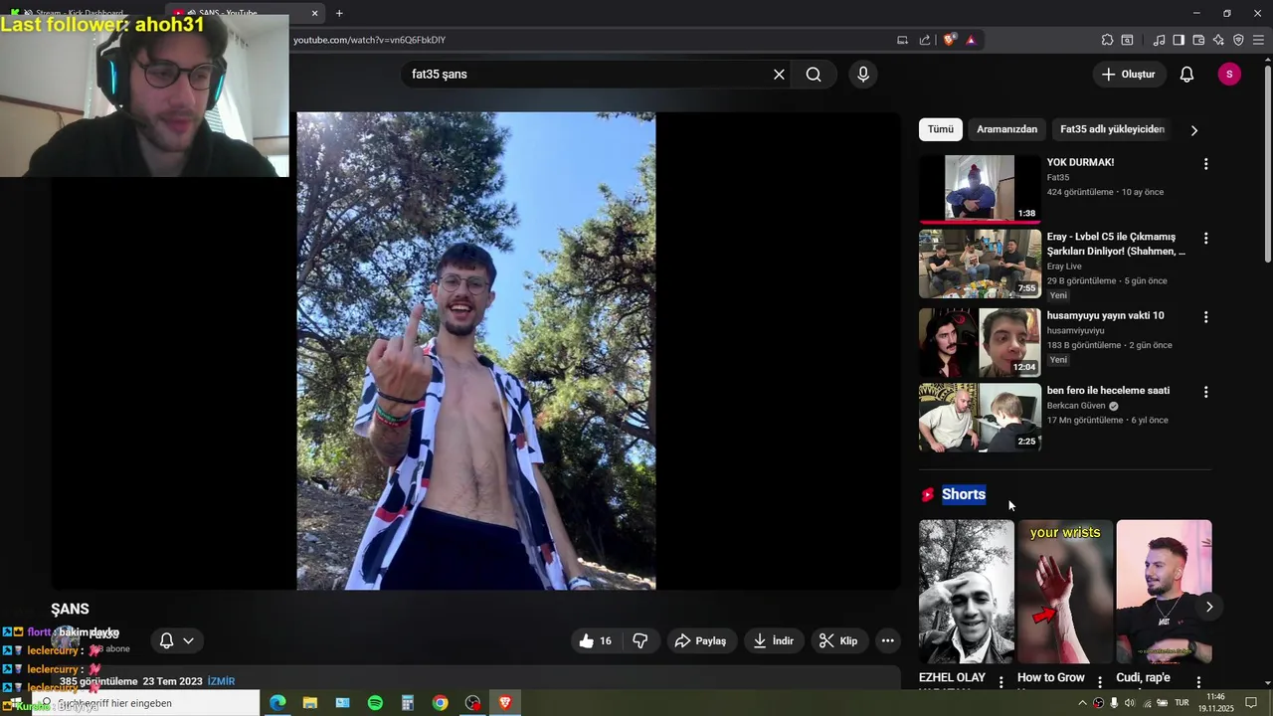1273x716 pixels.
Task: Open Eray Lvbel C5 video thumbnail
Action: pyautogui.click(x=980, y=264)
